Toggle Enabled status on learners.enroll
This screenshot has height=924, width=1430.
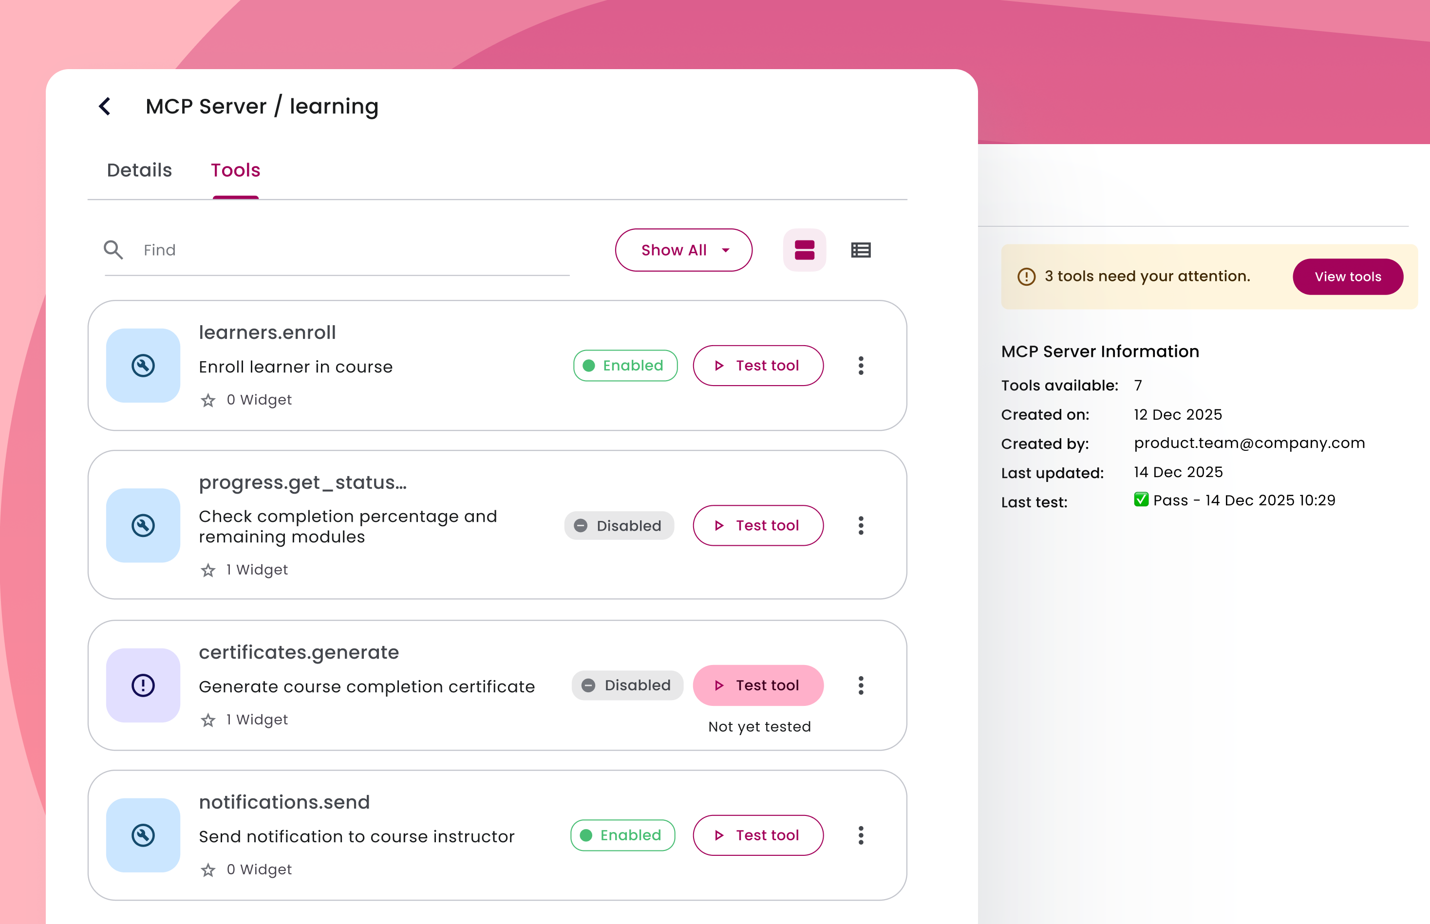click(x=624, y=366)
